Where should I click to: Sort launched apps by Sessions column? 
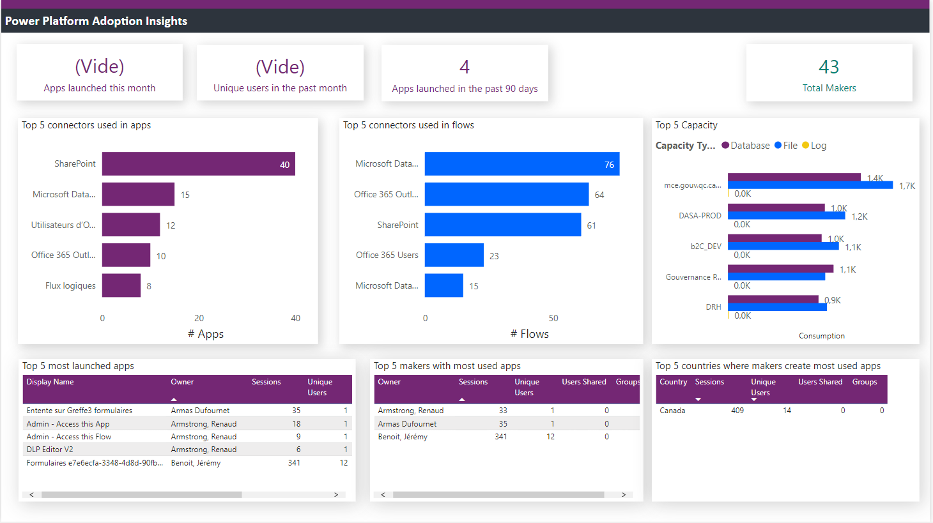[266, 382]
